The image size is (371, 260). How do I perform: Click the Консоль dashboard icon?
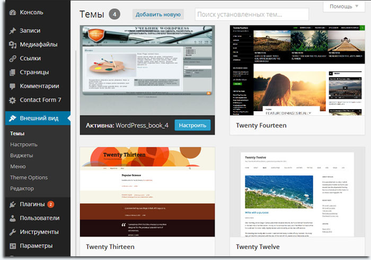click(13, 12)
